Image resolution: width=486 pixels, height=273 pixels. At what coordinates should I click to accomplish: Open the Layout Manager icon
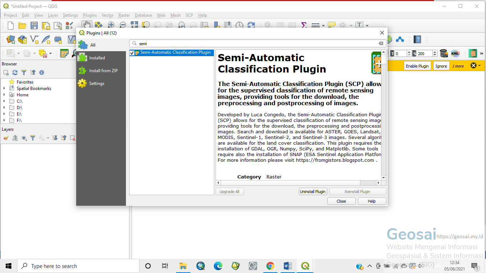pos(58,25)
